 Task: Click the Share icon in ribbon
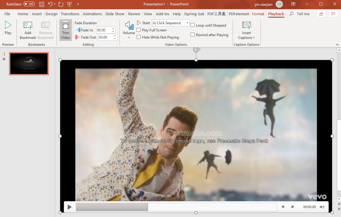[321, 14]
